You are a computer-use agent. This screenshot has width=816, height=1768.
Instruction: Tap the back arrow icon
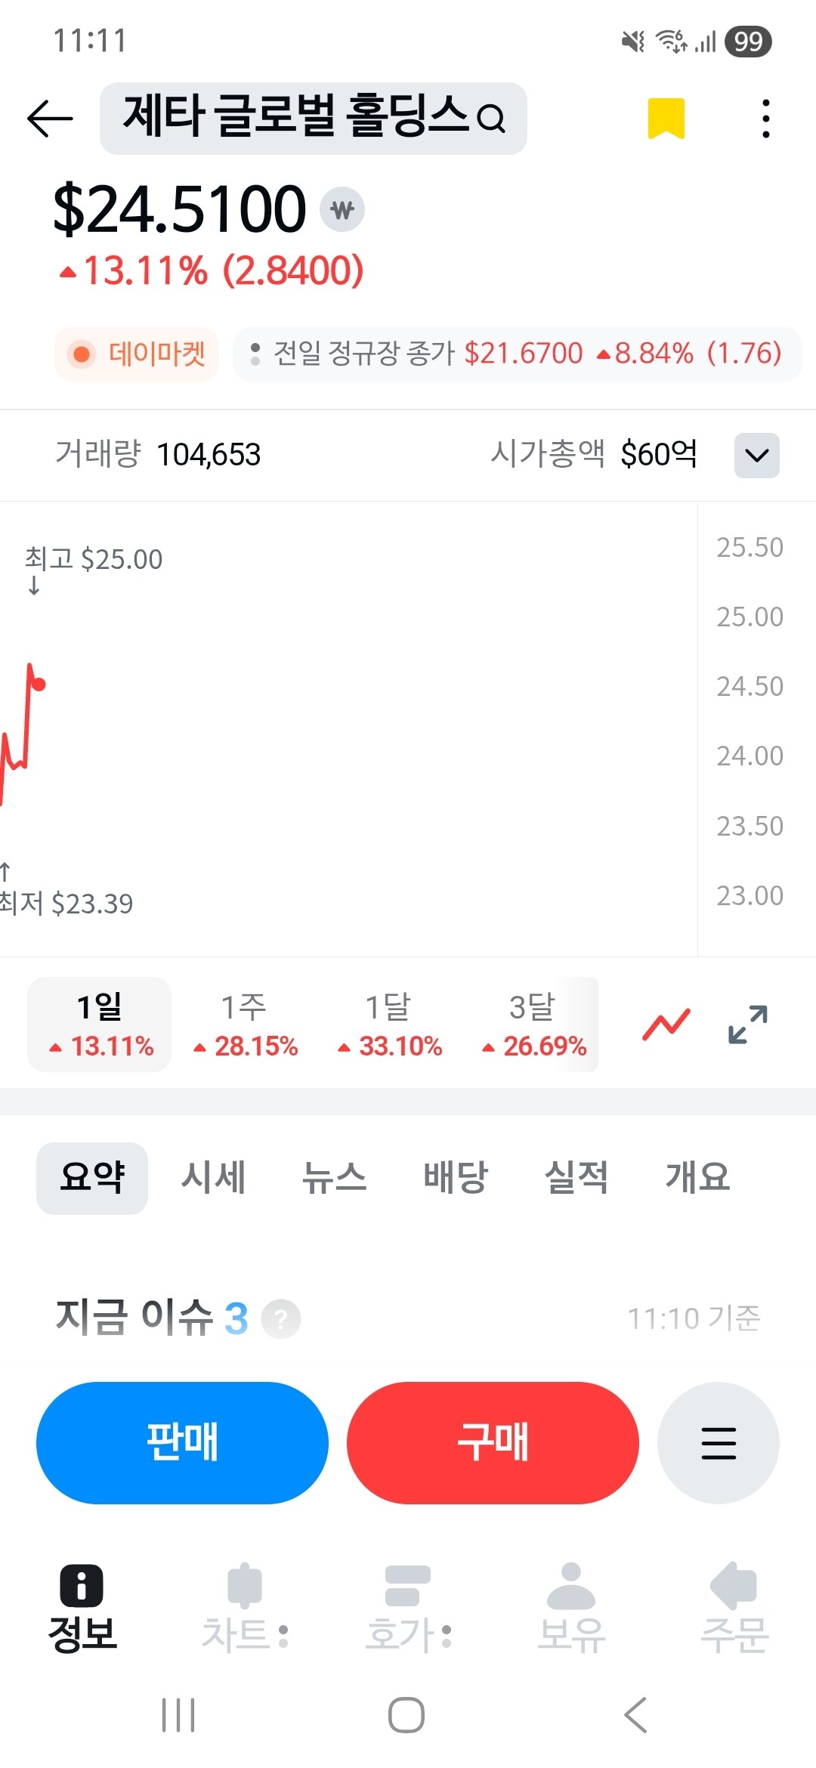click(50, 119)
